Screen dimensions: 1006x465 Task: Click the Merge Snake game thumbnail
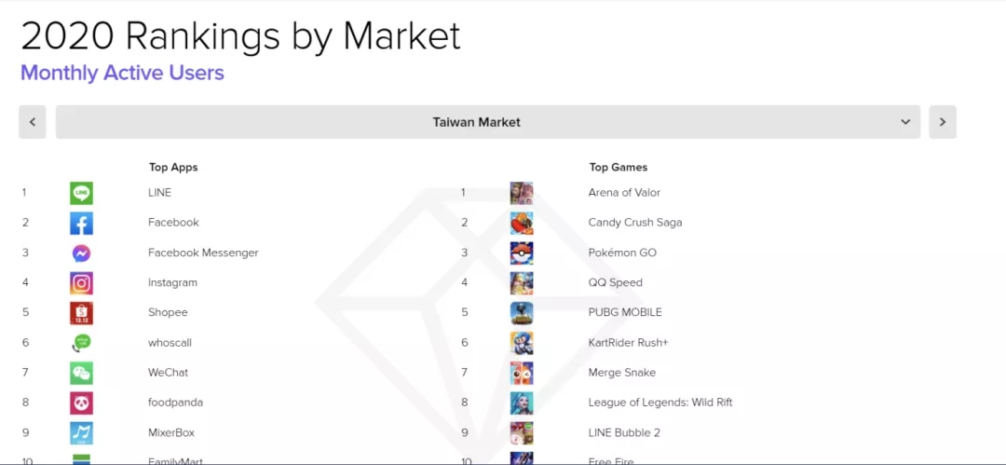click(522, 373)
